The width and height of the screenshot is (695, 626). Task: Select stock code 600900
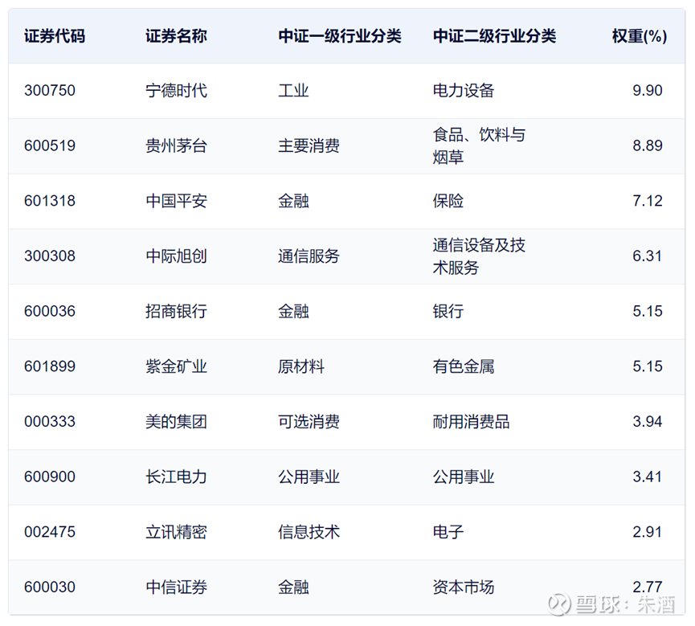coord(50,477)
